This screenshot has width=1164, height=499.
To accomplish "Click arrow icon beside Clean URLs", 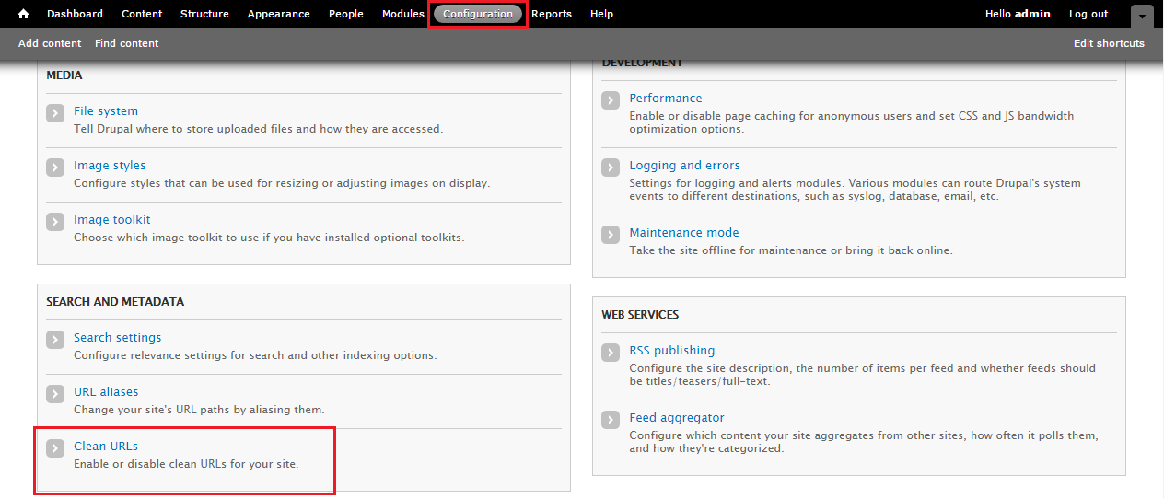I will (55, 448).
